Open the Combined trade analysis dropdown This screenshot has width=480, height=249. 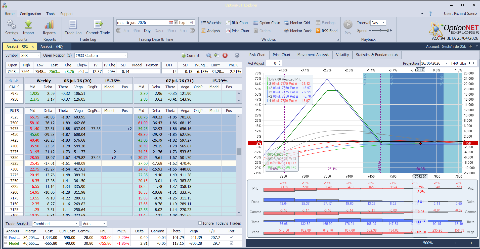tap(77, 224)
